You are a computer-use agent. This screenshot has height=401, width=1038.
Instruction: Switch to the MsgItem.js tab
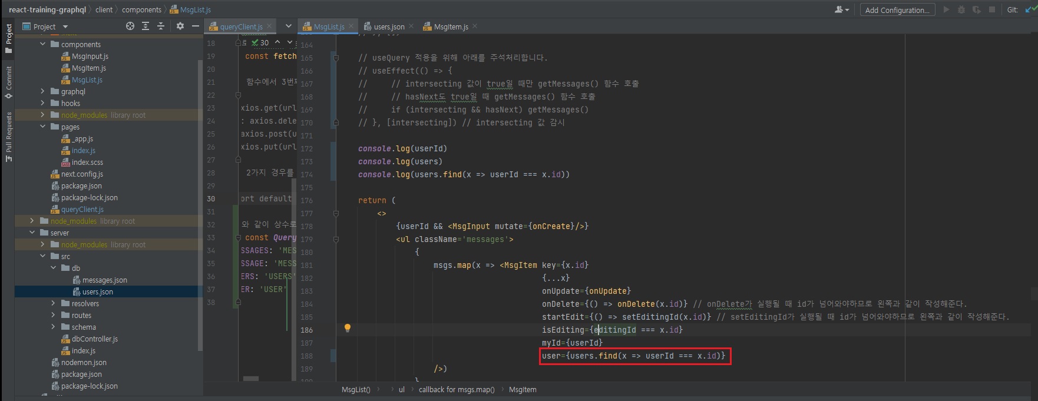pos(451,26)
